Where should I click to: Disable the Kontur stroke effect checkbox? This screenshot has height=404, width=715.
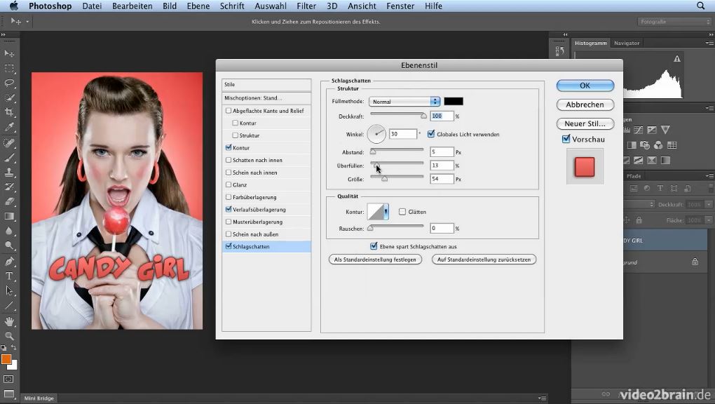coord(229,147)
